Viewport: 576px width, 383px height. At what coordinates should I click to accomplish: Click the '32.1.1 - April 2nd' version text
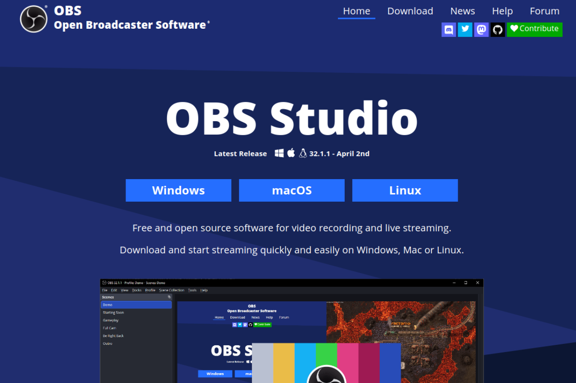[x=339, y=154]
